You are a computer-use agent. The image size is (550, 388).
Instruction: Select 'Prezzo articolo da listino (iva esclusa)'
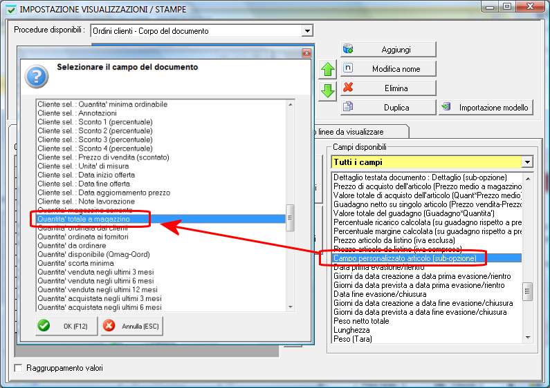point(427,240)
